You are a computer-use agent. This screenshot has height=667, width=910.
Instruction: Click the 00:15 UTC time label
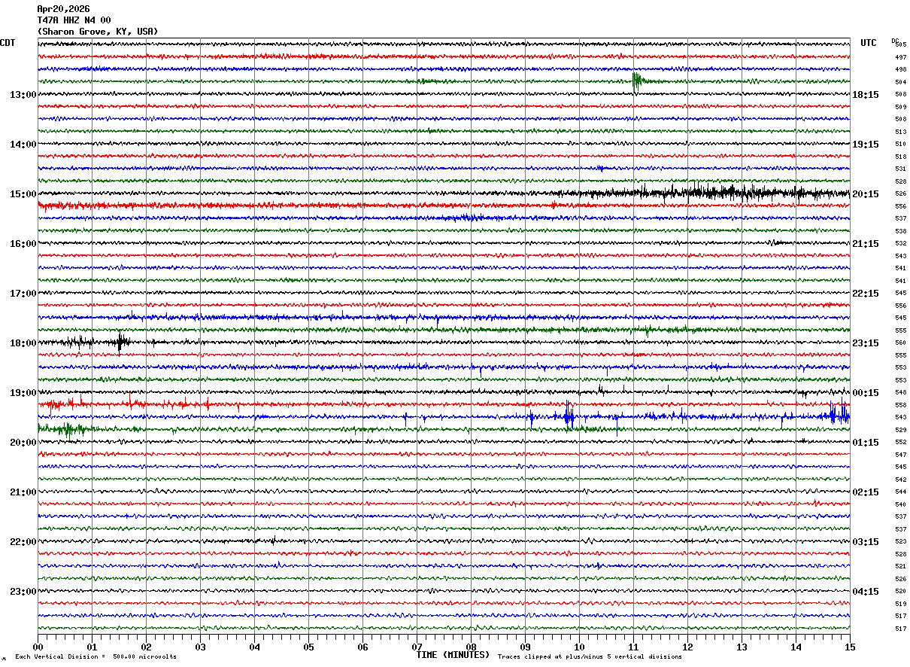point(866,393)
